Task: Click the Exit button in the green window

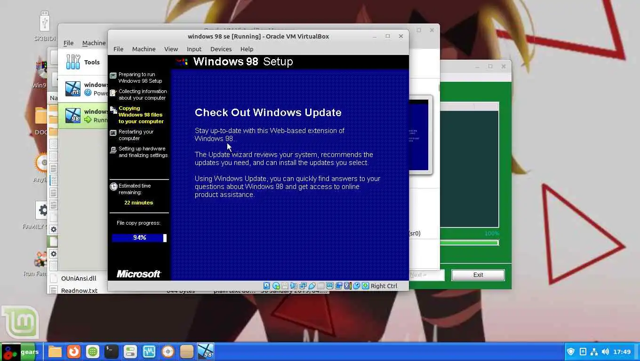Action: 478,275
